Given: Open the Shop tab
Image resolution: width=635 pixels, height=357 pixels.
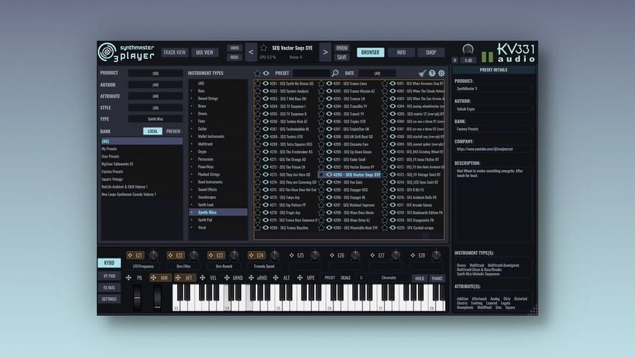Looking at the screenshot, I should (x=431, y=52).
